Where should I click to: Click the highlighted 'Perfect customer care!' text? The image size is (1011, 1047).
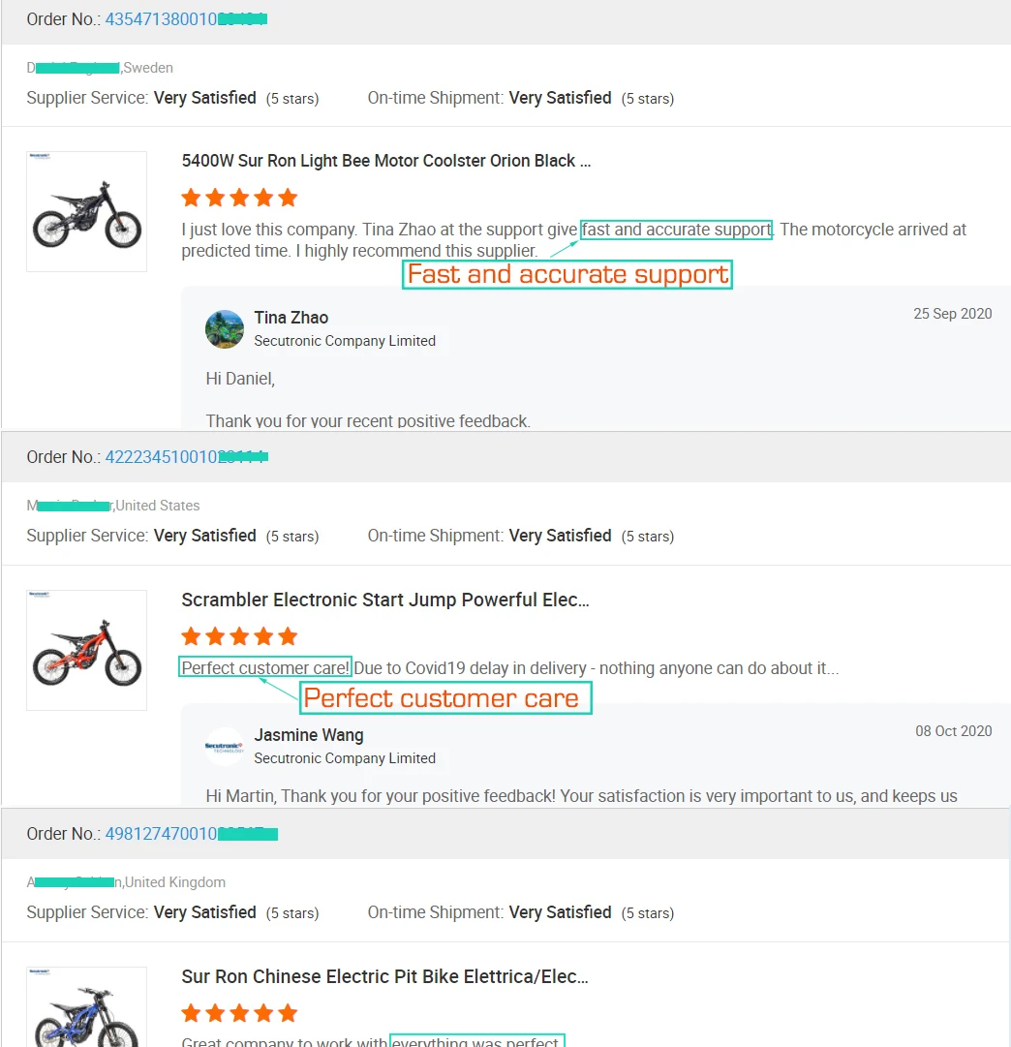pos(264,667)
